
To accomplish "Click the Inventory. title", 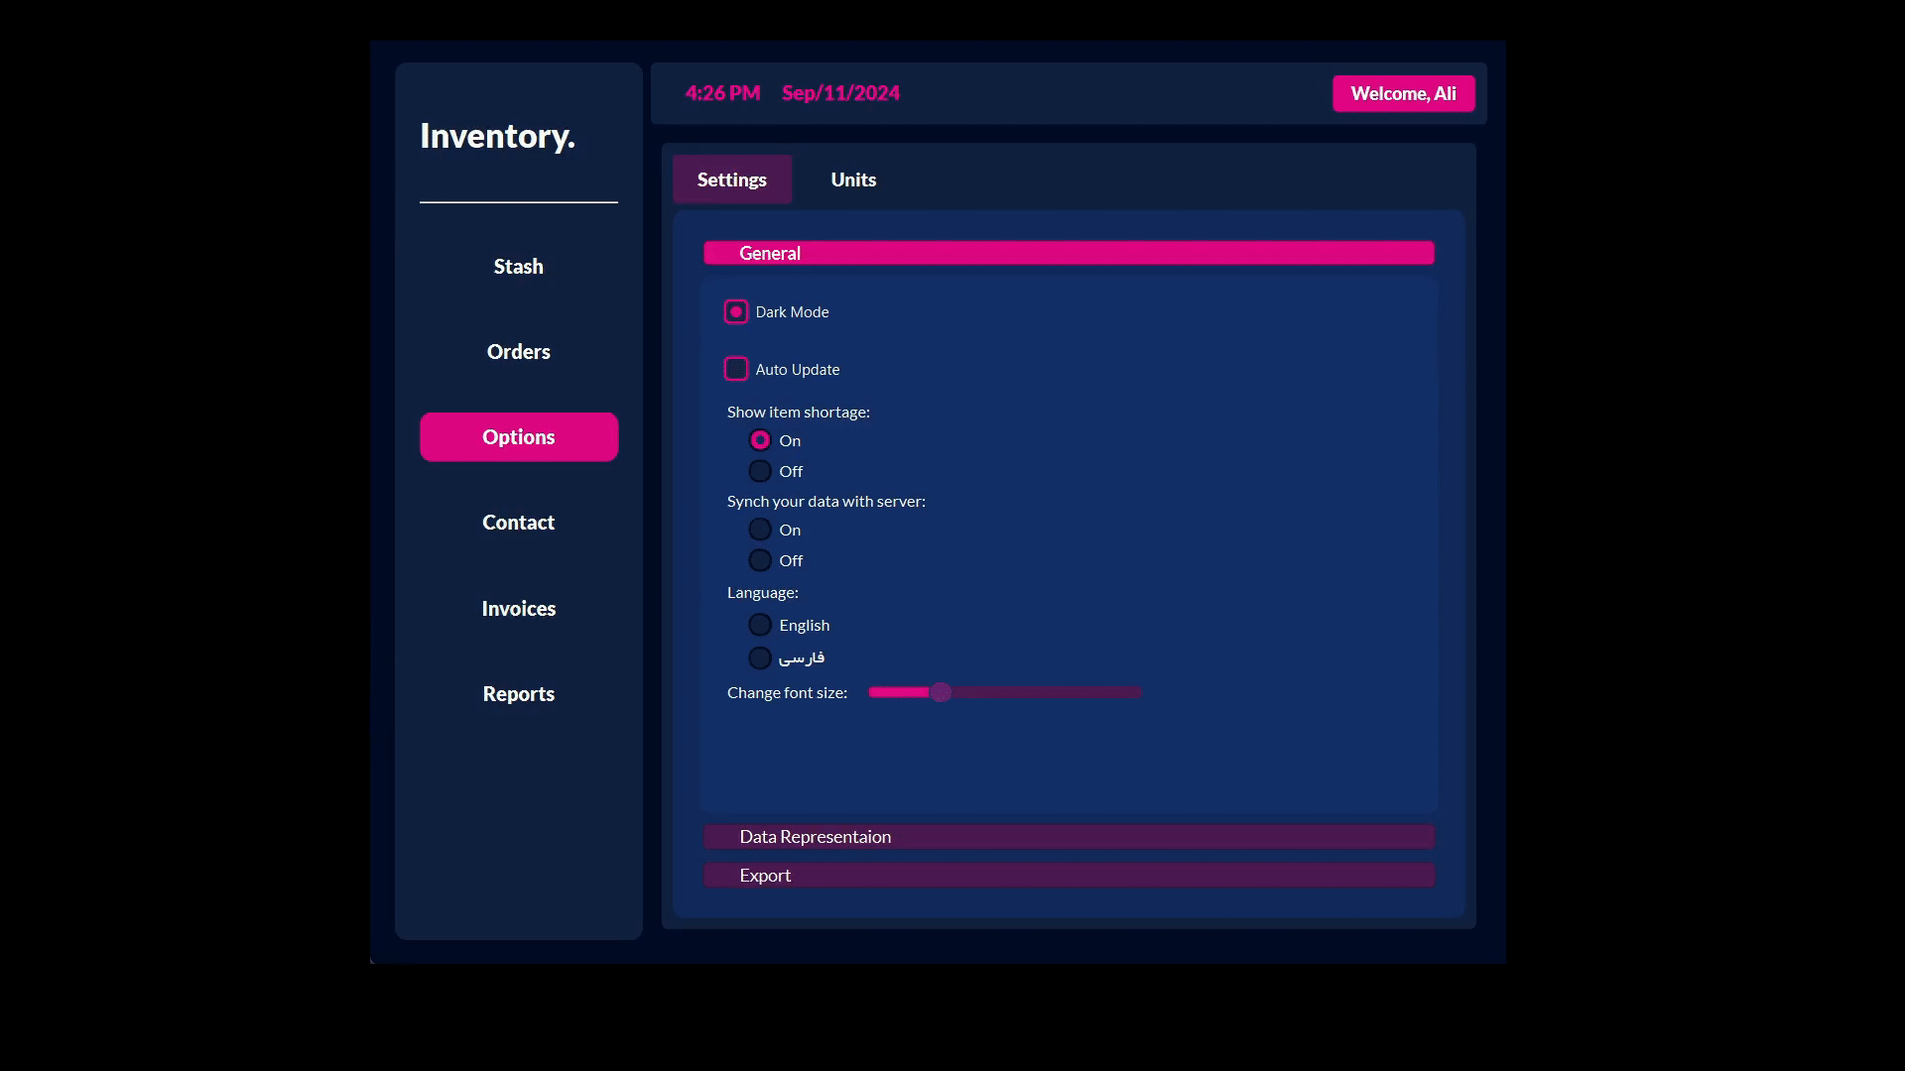I will 497,136.
